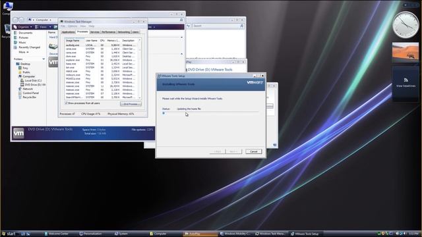Click the VMware DVD drive icon in the file list
The width and height of the screenshot is (422, 237).
point(53,63)
